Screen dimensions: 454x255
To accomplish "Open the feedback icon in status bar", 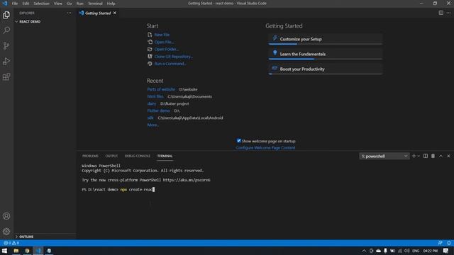I will click(440, 243).
